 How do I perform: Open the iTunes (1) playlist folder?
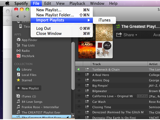tap(26, 96)
